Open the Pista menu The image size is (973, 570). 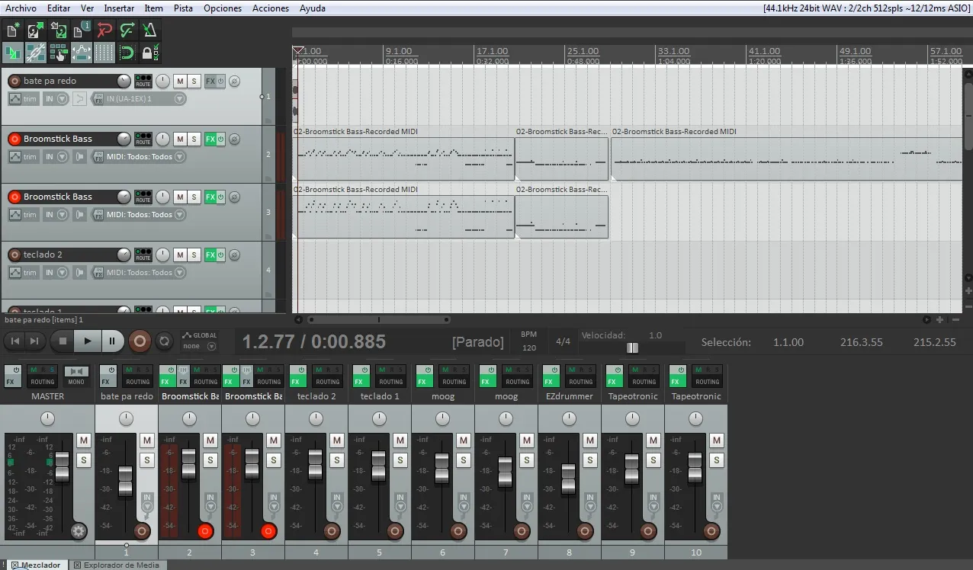tap(183, 8)
